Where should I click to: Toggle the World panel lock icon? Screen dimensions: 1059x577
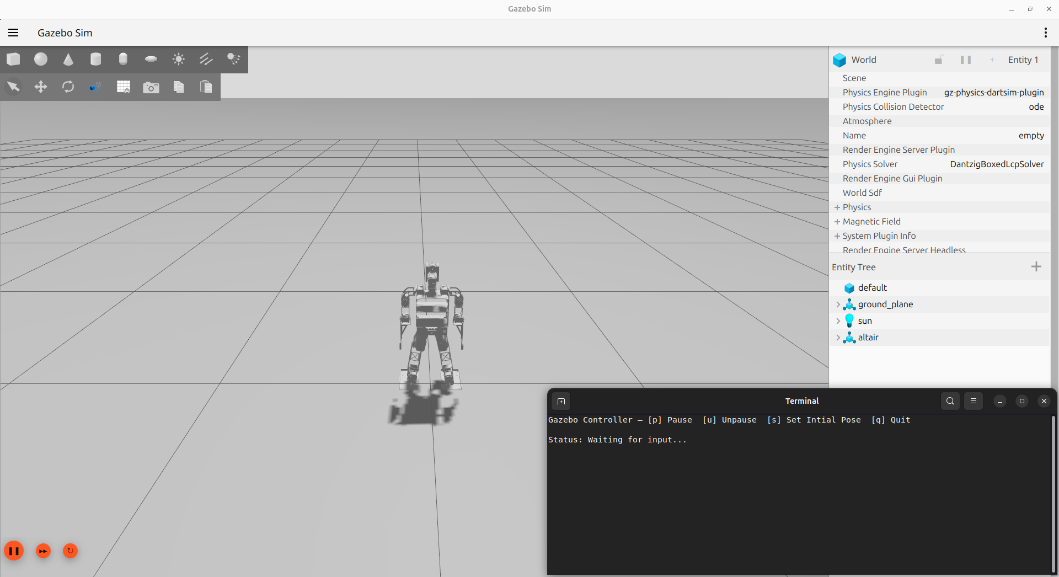click(x=939, y=60)
